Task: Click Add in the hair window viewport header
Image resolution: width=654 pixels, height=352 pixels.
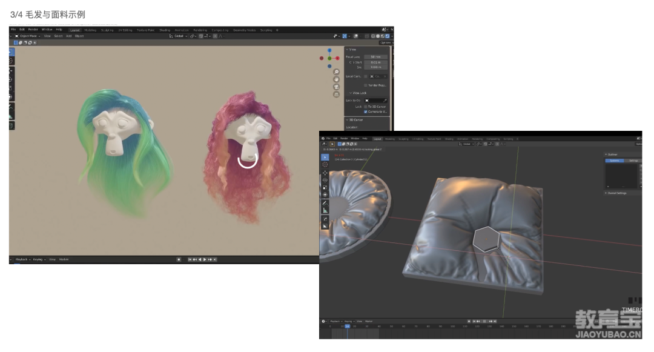Action: click(x=69, y=36)
